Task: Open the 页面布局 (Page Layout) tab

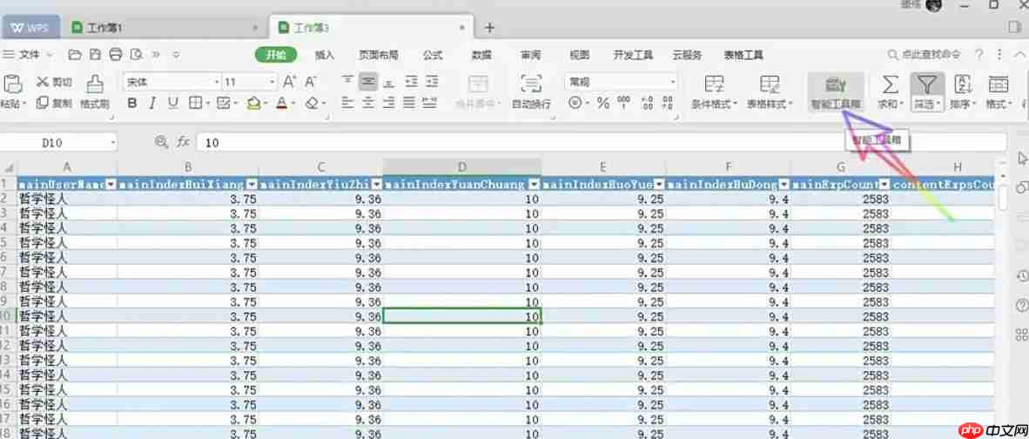Action: pyautogui.click(x=378, y=55)
